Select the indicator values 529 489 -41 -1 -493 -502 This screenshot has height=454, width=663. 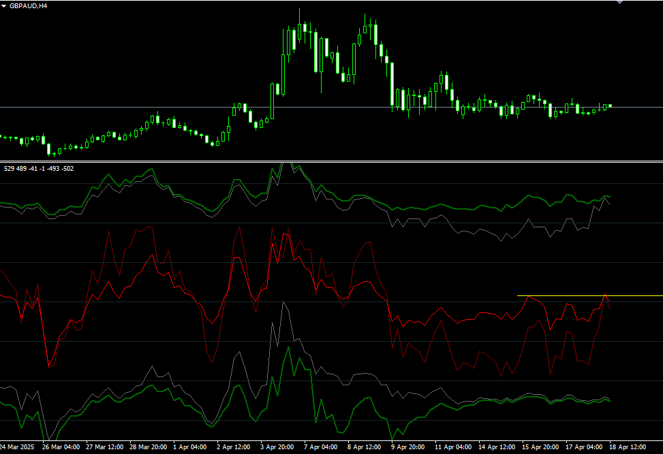(x=39, y=169)
